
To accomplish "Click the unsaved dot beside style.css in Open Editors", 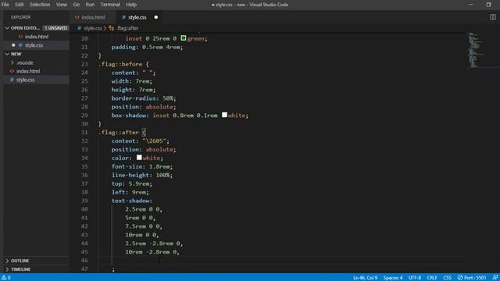I will 13,45.
